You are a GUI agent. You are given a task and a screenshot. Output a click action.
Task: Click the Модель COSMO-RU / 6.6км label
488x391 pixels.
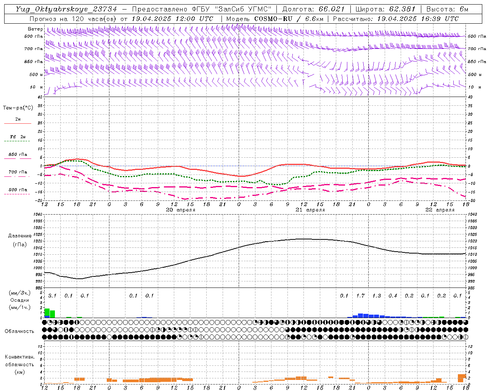tap(275, 19)
